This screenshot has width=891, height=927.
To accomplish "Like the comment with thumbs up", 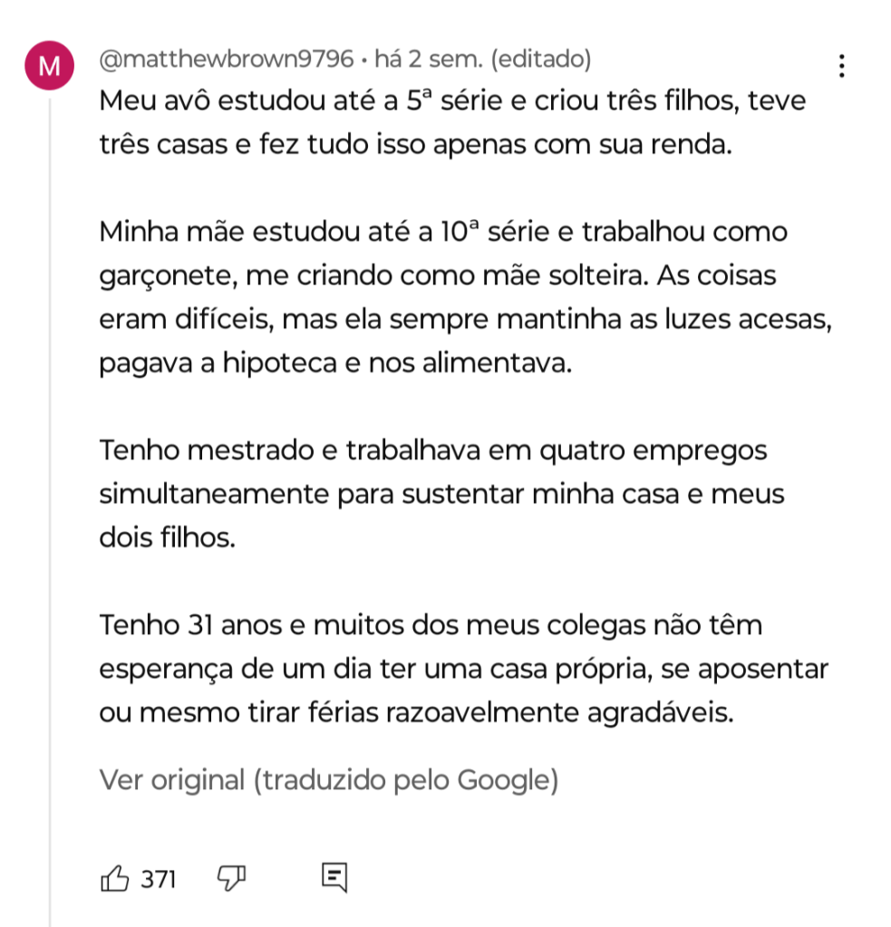I will point(115,877).
